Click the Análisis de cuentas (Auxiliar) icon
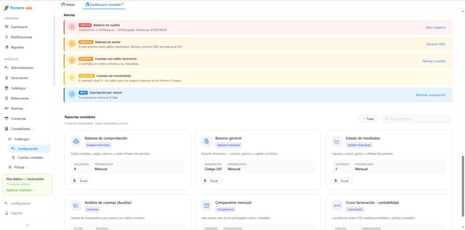 (x=76, y=206)
